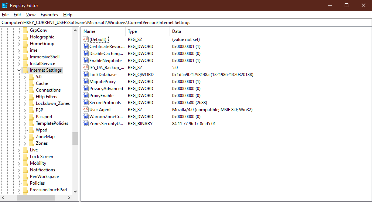Click the DisableCaching... DWORD value icon
The height and width of the screenshot is (202, 372).
point(85,53)
